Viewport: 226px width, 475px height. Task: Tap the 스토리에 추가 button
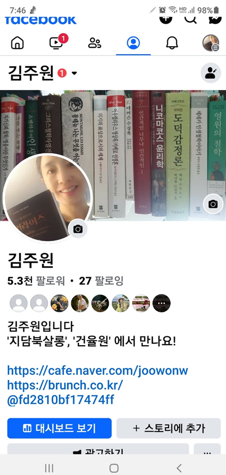pyautogui.click(x=169, y=428)
